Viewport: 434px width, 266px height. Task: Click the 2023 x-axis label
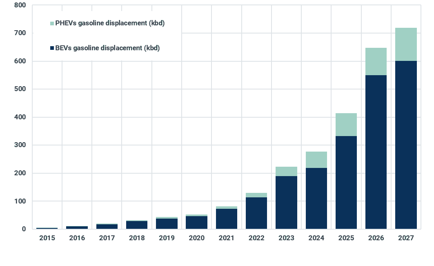(x=286, y=238)
